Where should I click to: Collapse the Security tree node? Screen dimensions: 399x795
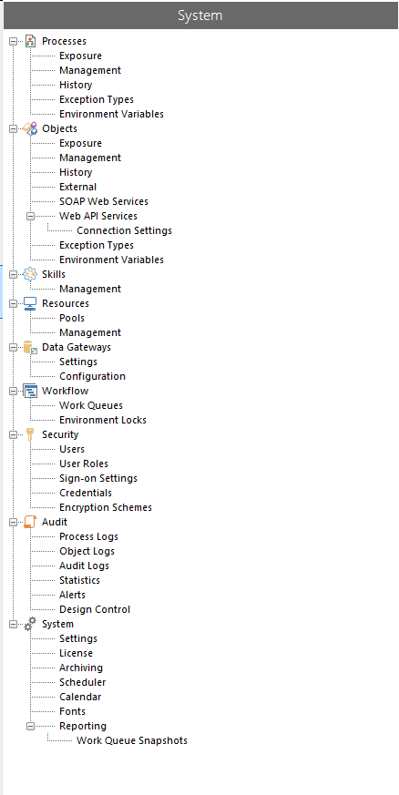click(x=13, y=434)
